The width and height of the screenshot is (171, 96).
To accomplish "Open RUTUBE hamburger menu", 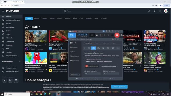I will [3, 11].
